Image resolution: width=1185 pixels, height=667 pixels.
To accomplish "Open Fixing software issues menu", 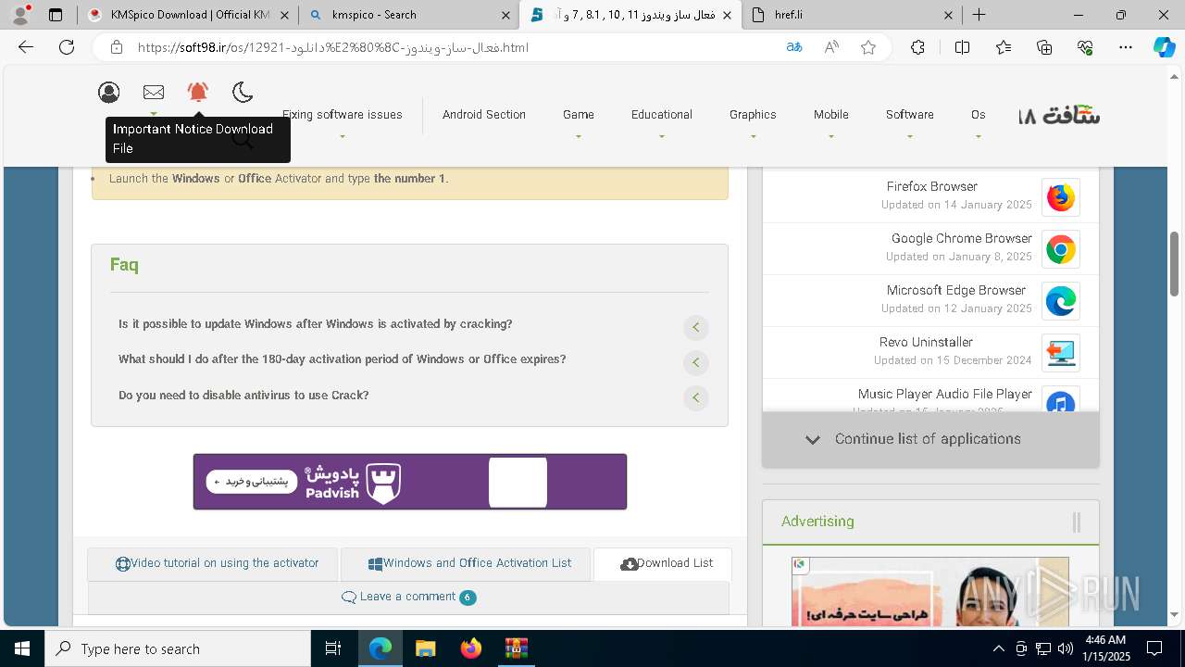I will [343, 115].
